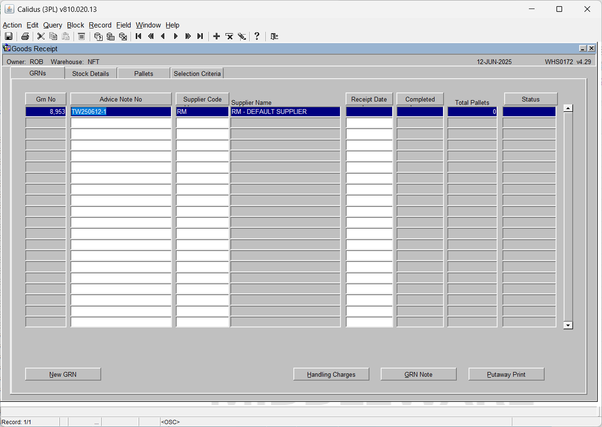Click the Supplier Code column header button
Image resolution: width=602 pixels, height=427 pixels.
click(203, 99)
